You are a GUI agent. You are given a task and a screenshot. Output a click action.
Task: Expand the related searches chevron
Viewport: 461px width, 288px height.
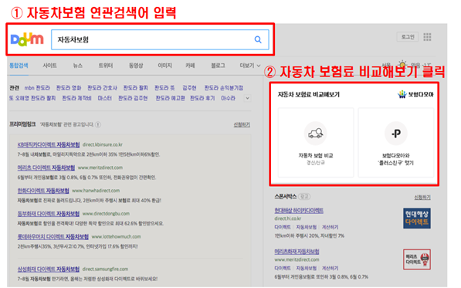(248, 98)
